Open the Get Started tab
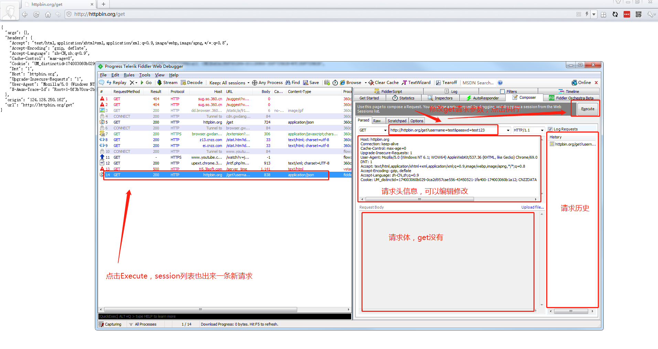Viewport: 658px width, 349px height. 369,98
